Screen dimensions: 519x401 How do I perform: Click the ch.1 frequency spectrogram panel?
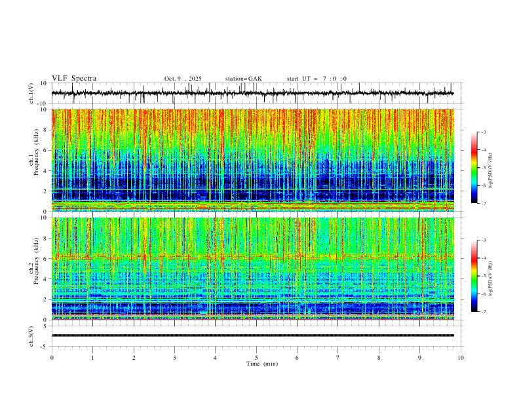(253, 160)
